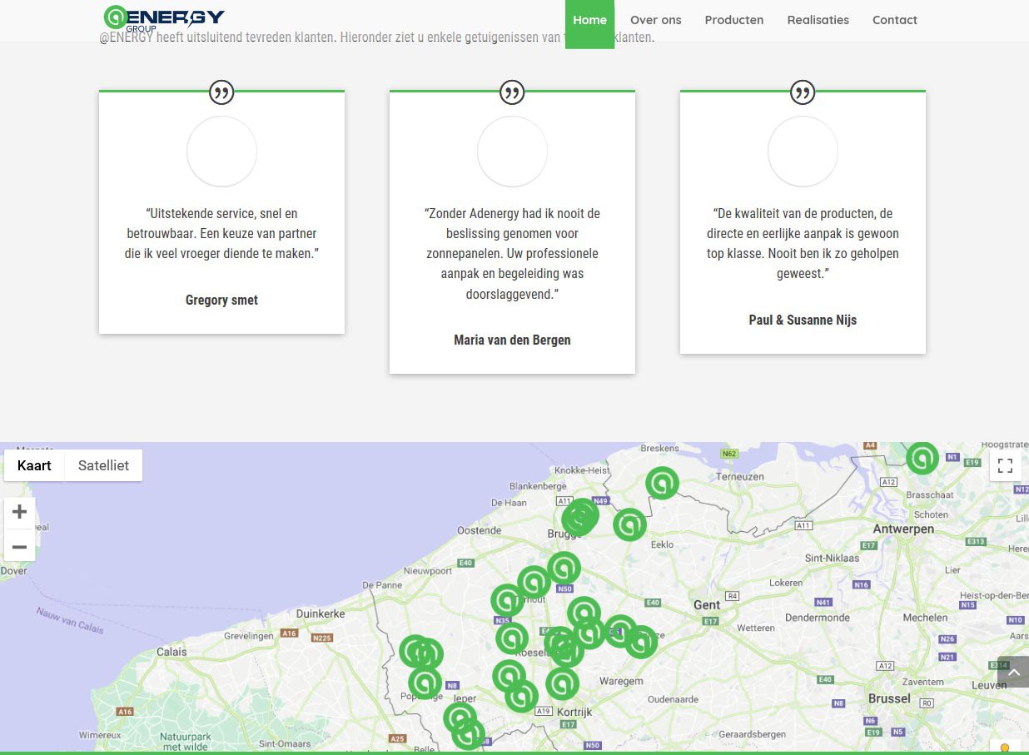This screenshot has width=1029, height=755.
Task: Click the Geraardsbergen label on the map
Action: coord(752,734)
